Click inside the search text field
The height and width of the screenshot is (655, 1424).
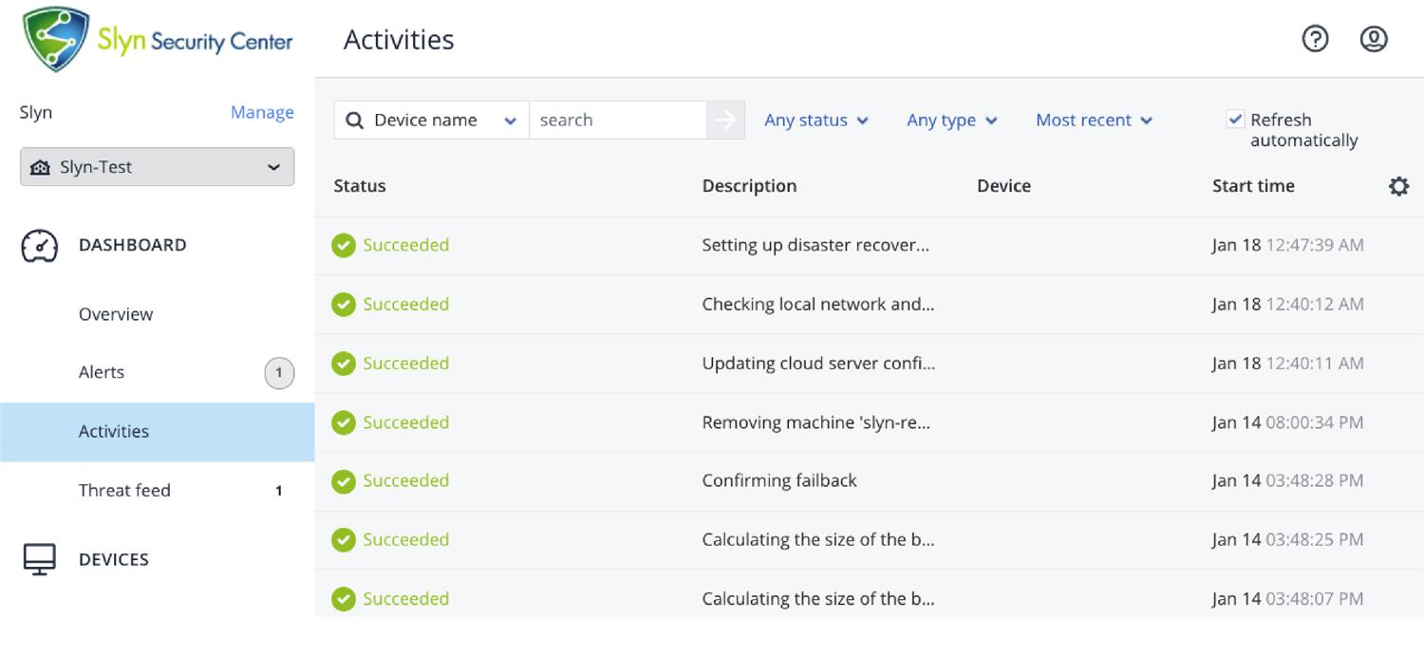click(x=617, y=121)
